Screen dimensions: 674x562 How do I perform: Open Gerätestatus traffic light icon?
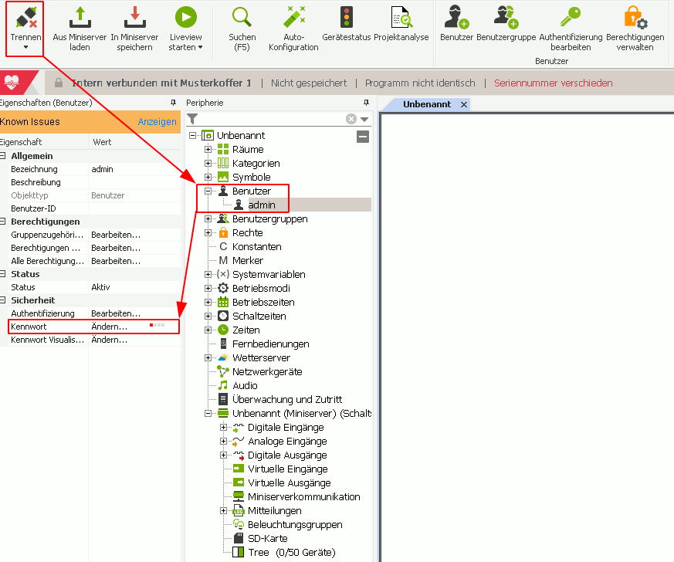coord(346,17)
